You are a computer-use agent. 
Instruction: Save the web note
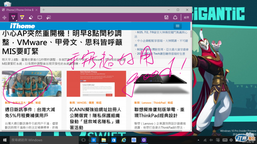tap(166, 17)
